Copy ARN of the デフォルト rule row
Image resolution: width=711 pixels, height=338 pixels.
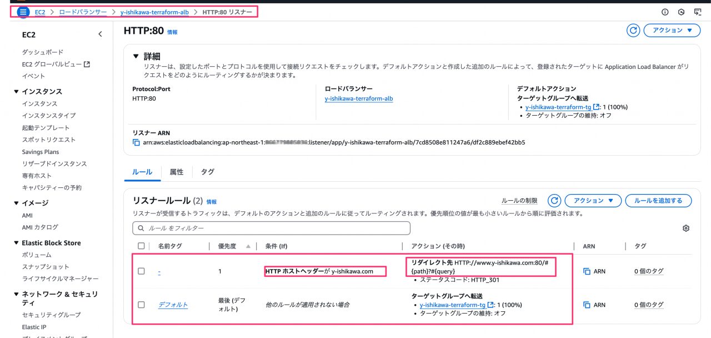click(587, 305)
